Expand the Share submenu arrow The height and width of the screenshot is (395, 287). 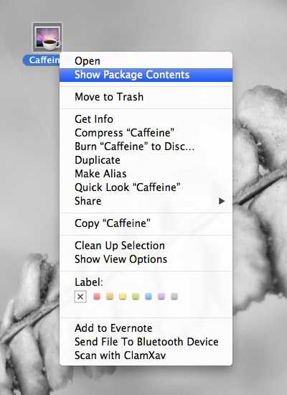tap(222, 201)
